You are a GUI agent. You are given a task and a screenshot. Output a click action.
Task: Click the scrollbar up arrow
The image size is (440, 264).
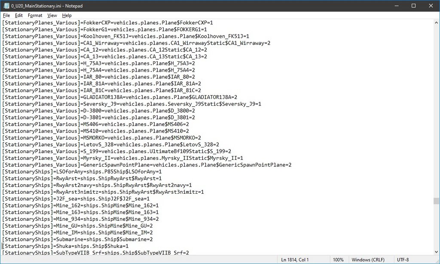pos(436,23)
